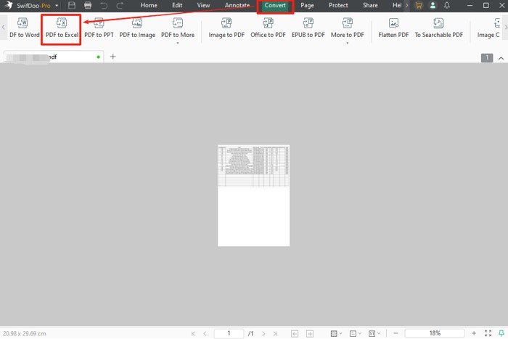Open the Page tab
The height and width of the screenshot is (339, 508).
[x=307, y=5]
